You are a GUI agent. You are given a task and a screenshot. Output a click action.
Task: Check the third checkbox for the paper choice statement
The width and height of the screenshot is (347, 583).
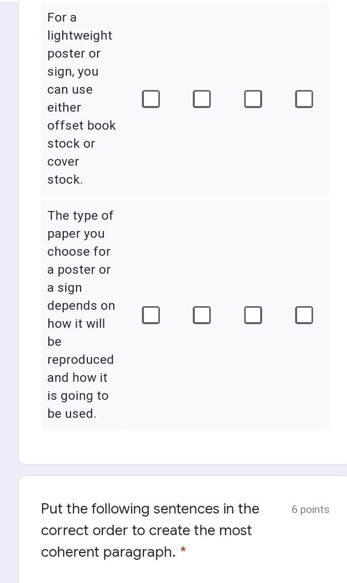[x=253, y=315]
